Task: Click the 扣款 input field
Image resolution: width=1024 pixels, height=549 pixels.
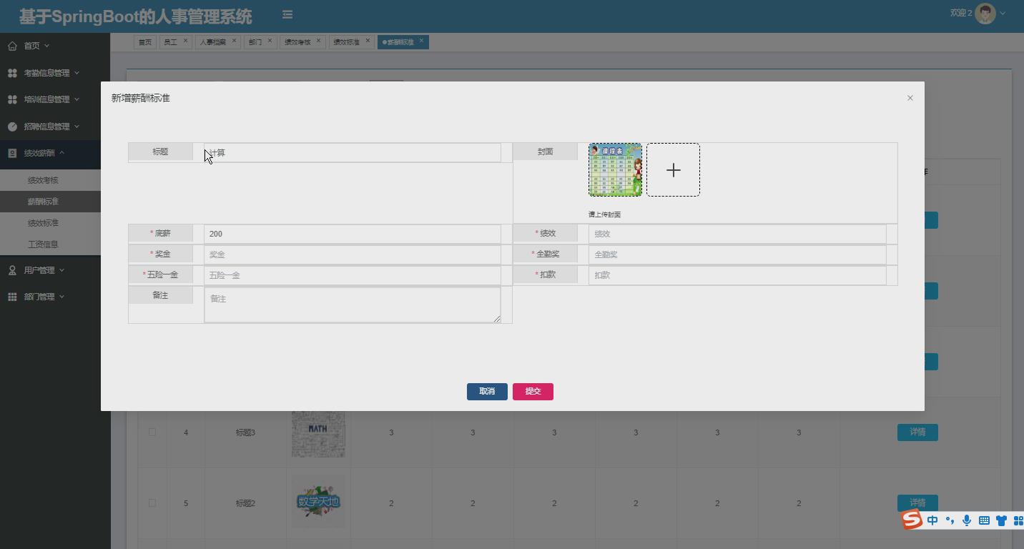Action: [737, 275]
